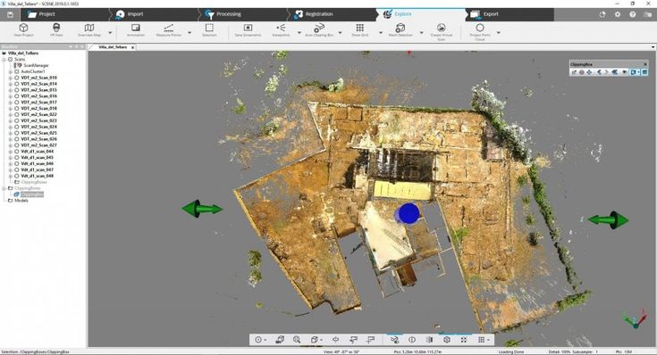
Task: Click Create Virtual Scan icon
Action: point(441,28)
